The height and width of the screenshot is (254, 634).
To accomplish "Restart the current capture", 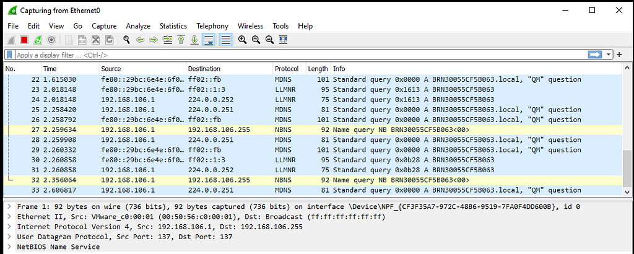I will click(x=38, y=40).
